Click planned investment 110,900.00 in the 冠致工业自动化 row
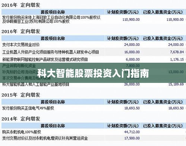The image size is (186, 146). (131, 19)
